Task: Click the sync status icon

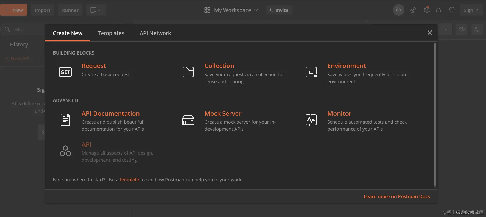Action: coord(399,10)
